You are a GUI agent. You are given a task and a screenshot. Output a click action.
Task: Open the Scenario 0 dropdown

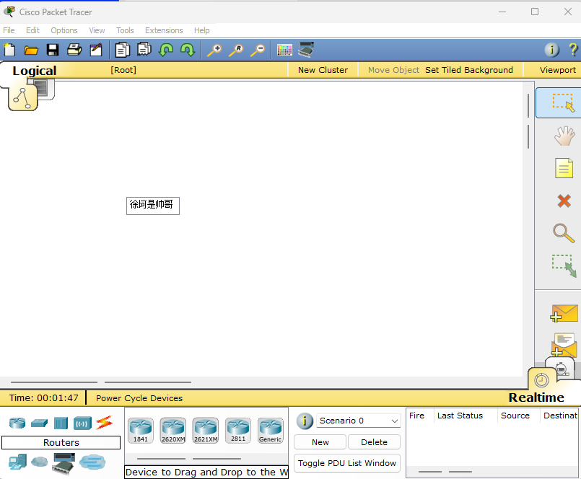(x=358, y=421)
